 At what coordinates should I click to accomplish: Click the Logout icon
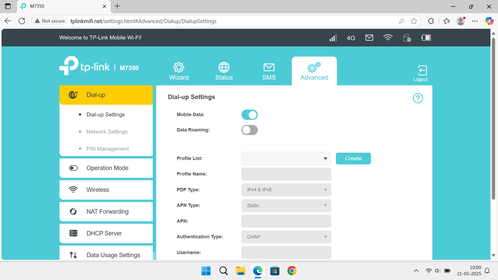coord(420,71)
